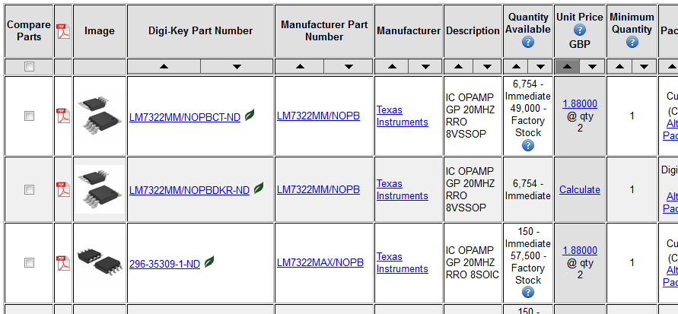Click Calculate link in LM7322MM/NOPBDKR-ND row
This screenshot has height=314, width=678.
(579, 189)
